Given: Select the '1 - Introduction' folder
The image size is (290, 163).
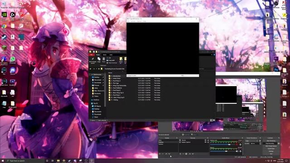Looking at the screenshot, I should (115, 76).
